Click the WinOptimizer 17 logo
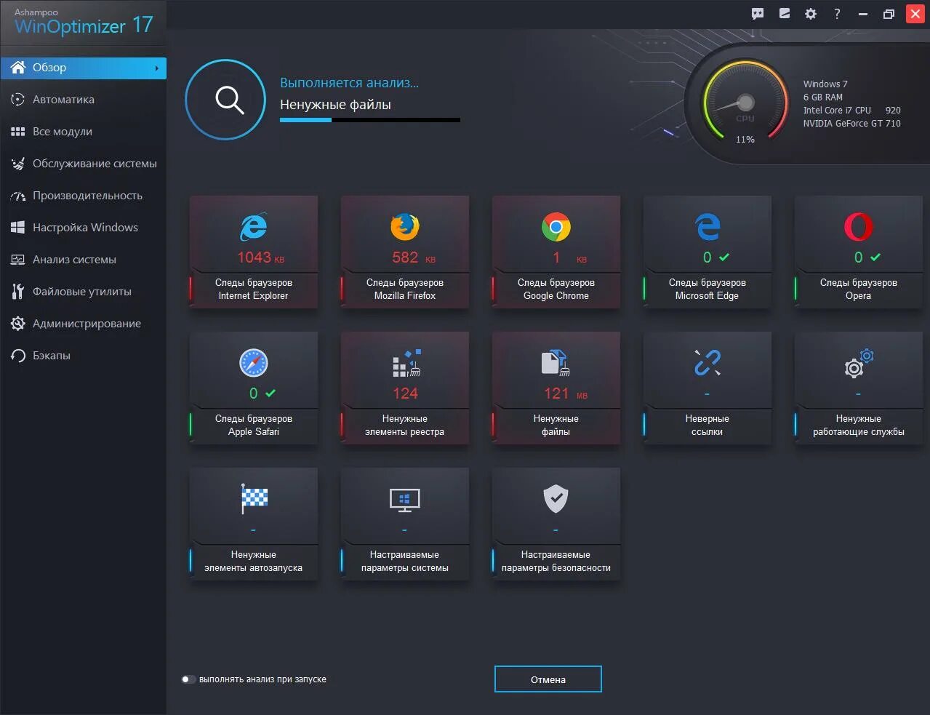930x715 pixels. coord(84,22)
